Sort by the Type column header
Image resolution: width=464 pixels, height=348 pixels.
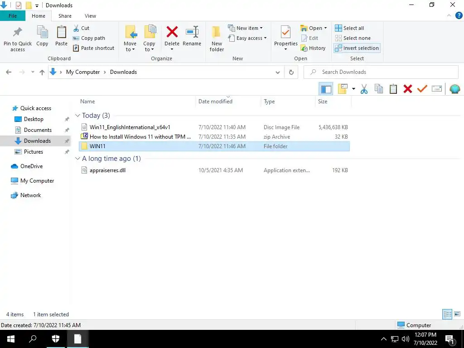click(269, 101)
